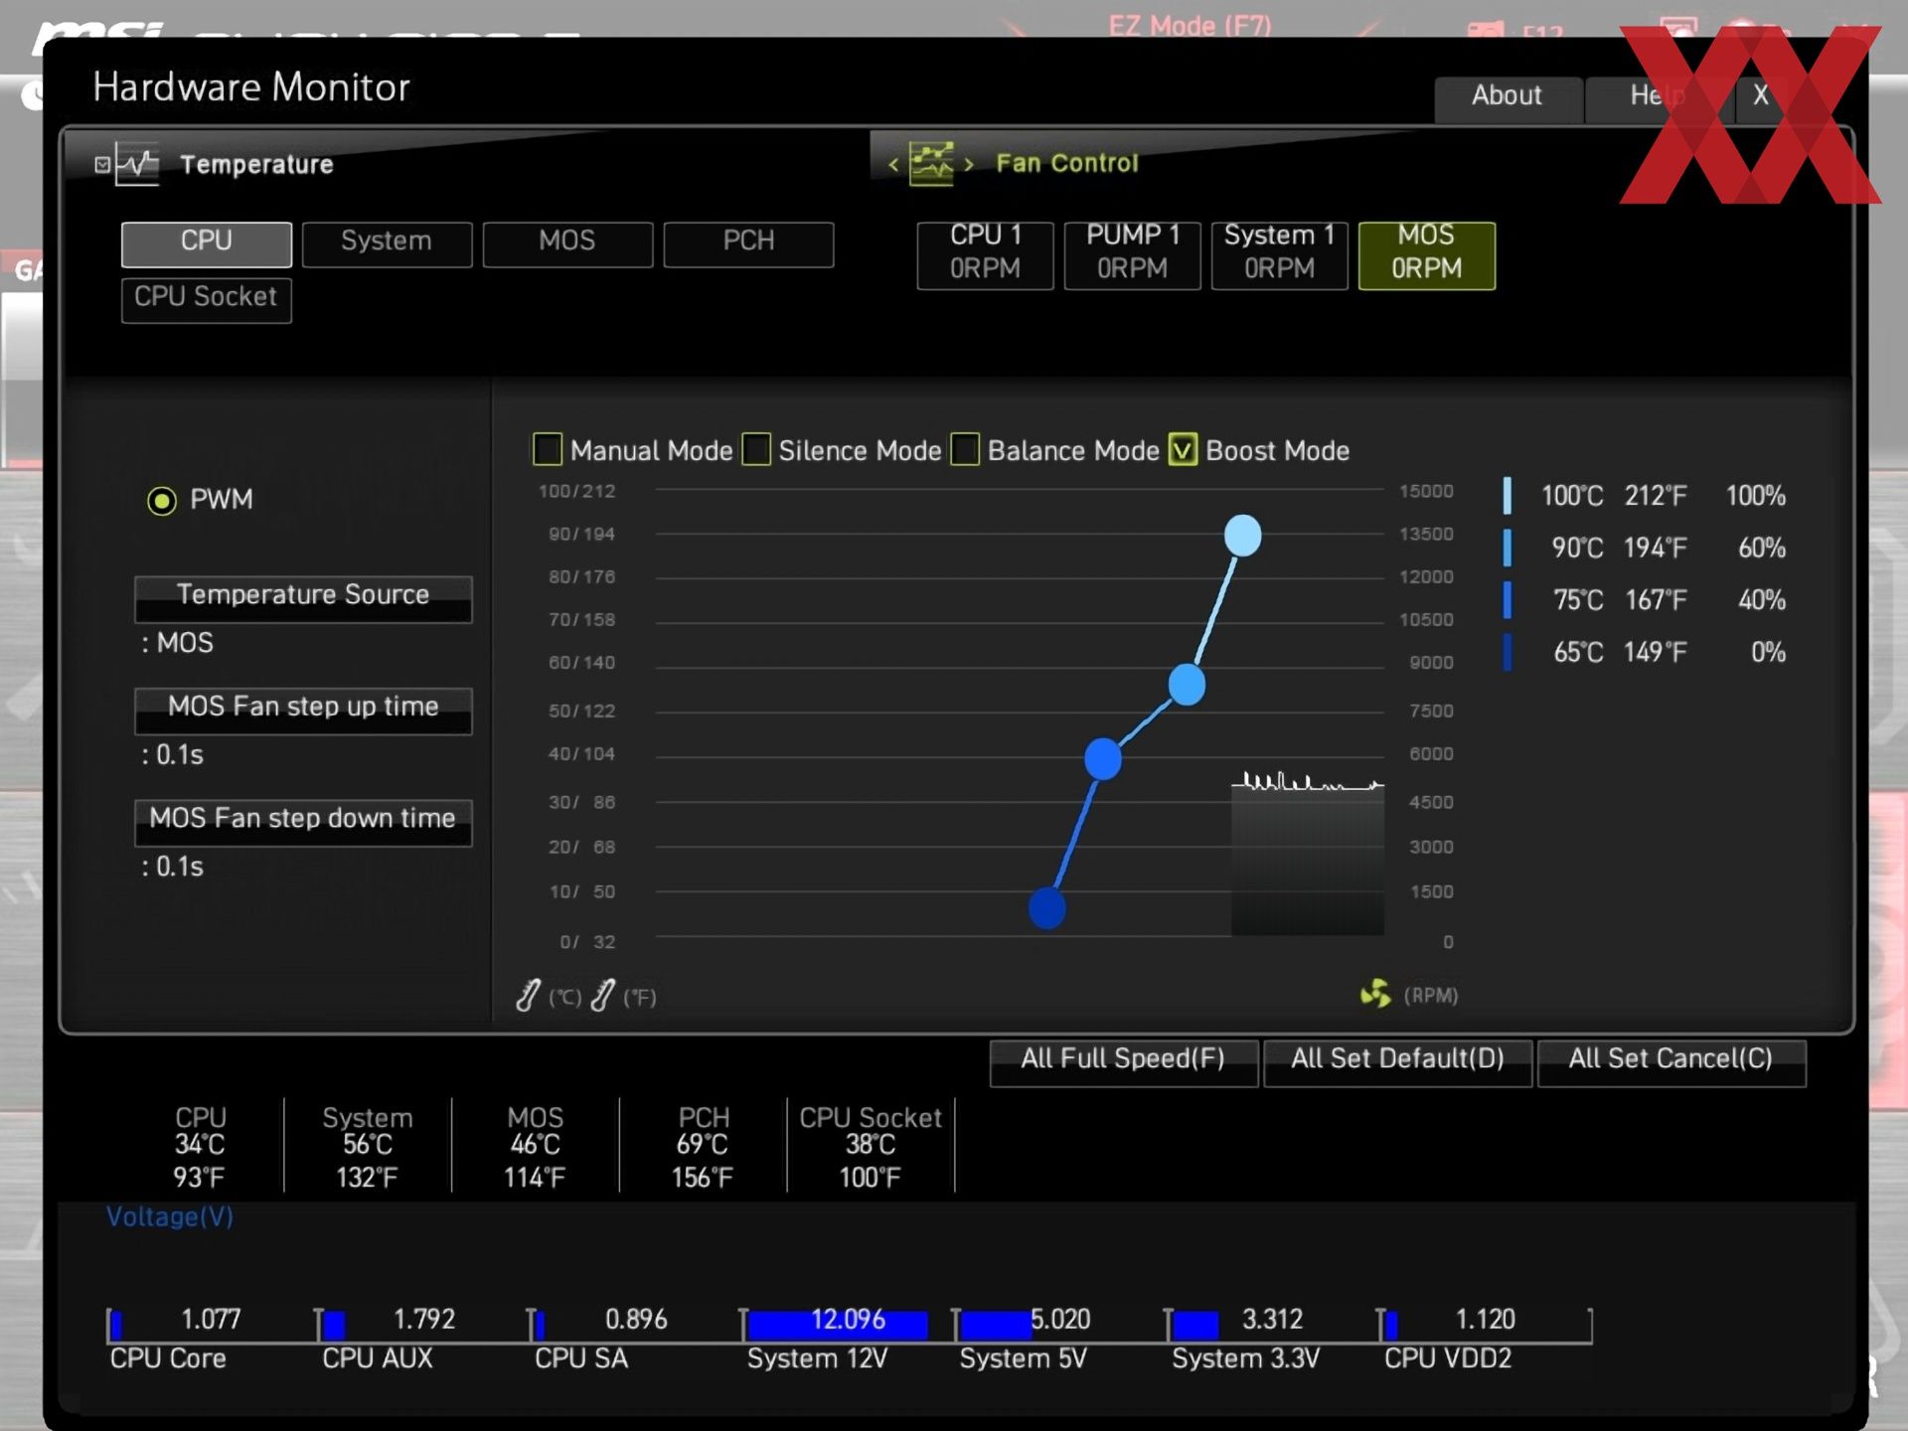
Task: Click the Voltage(V) label
Action: (170, 1216)
